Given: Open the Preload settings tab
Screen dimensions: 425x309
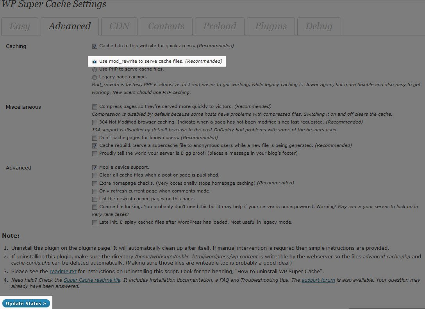Looking at the screenshot, I should click(x=220, y=26).
